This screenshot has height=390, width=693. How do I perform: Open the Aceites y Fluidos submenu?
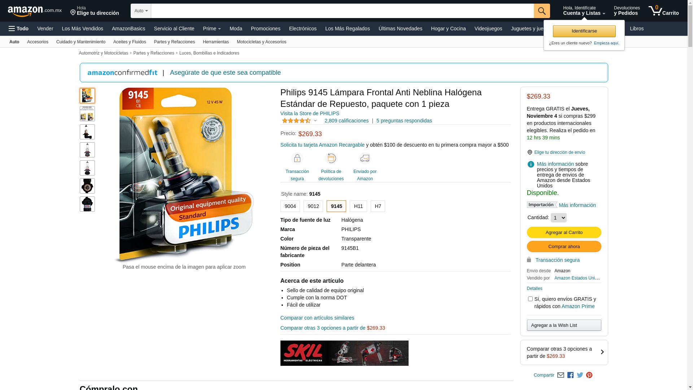(x=130, y=42)
